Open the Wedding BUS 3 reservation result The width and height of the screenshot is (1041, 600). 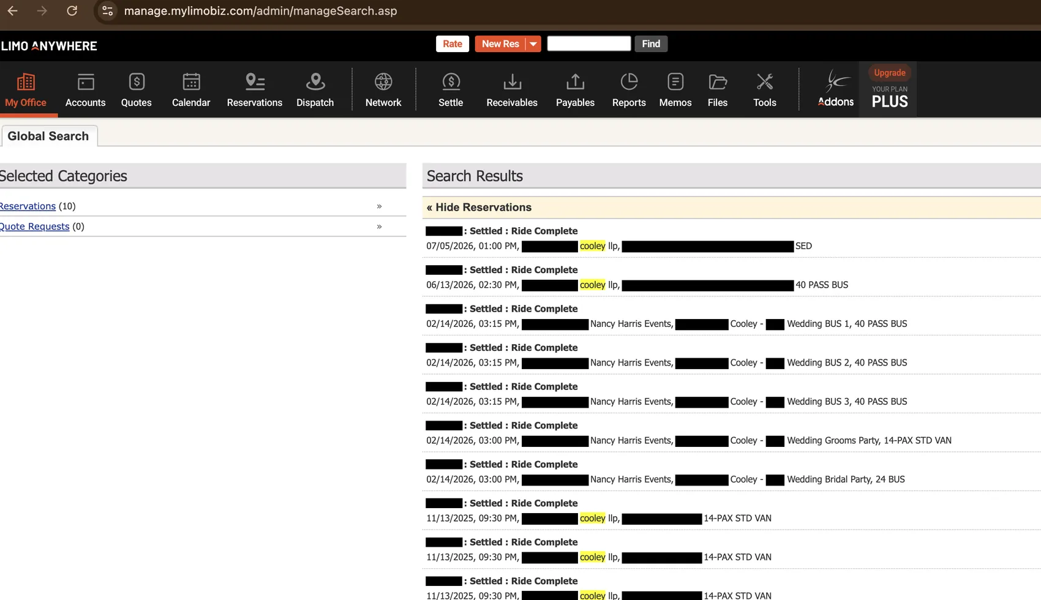pyautogui.click(x=732, y=394)
